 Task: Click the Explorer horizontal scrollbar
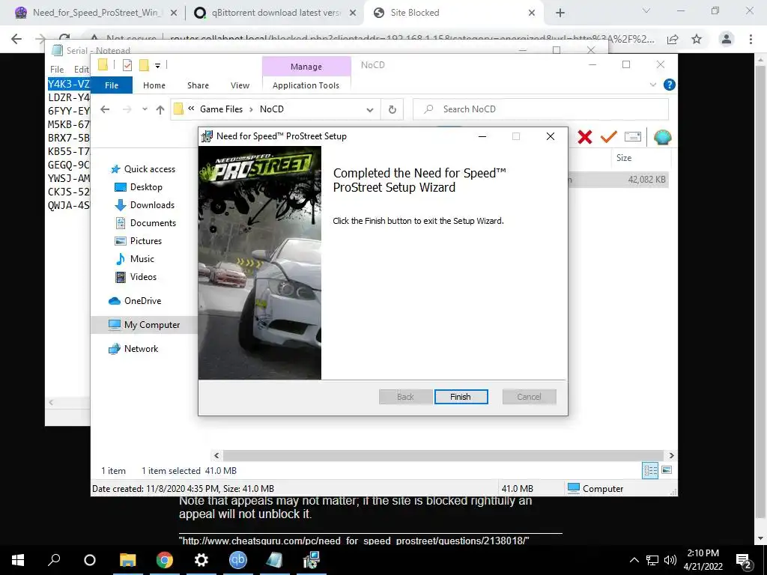[443, 456]
